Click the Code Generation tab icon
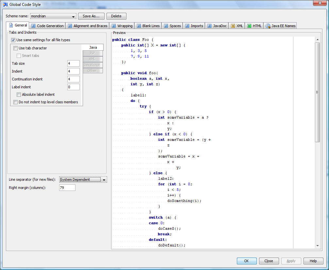This screenshot has height=270, width=329. (x=33, y=26)
